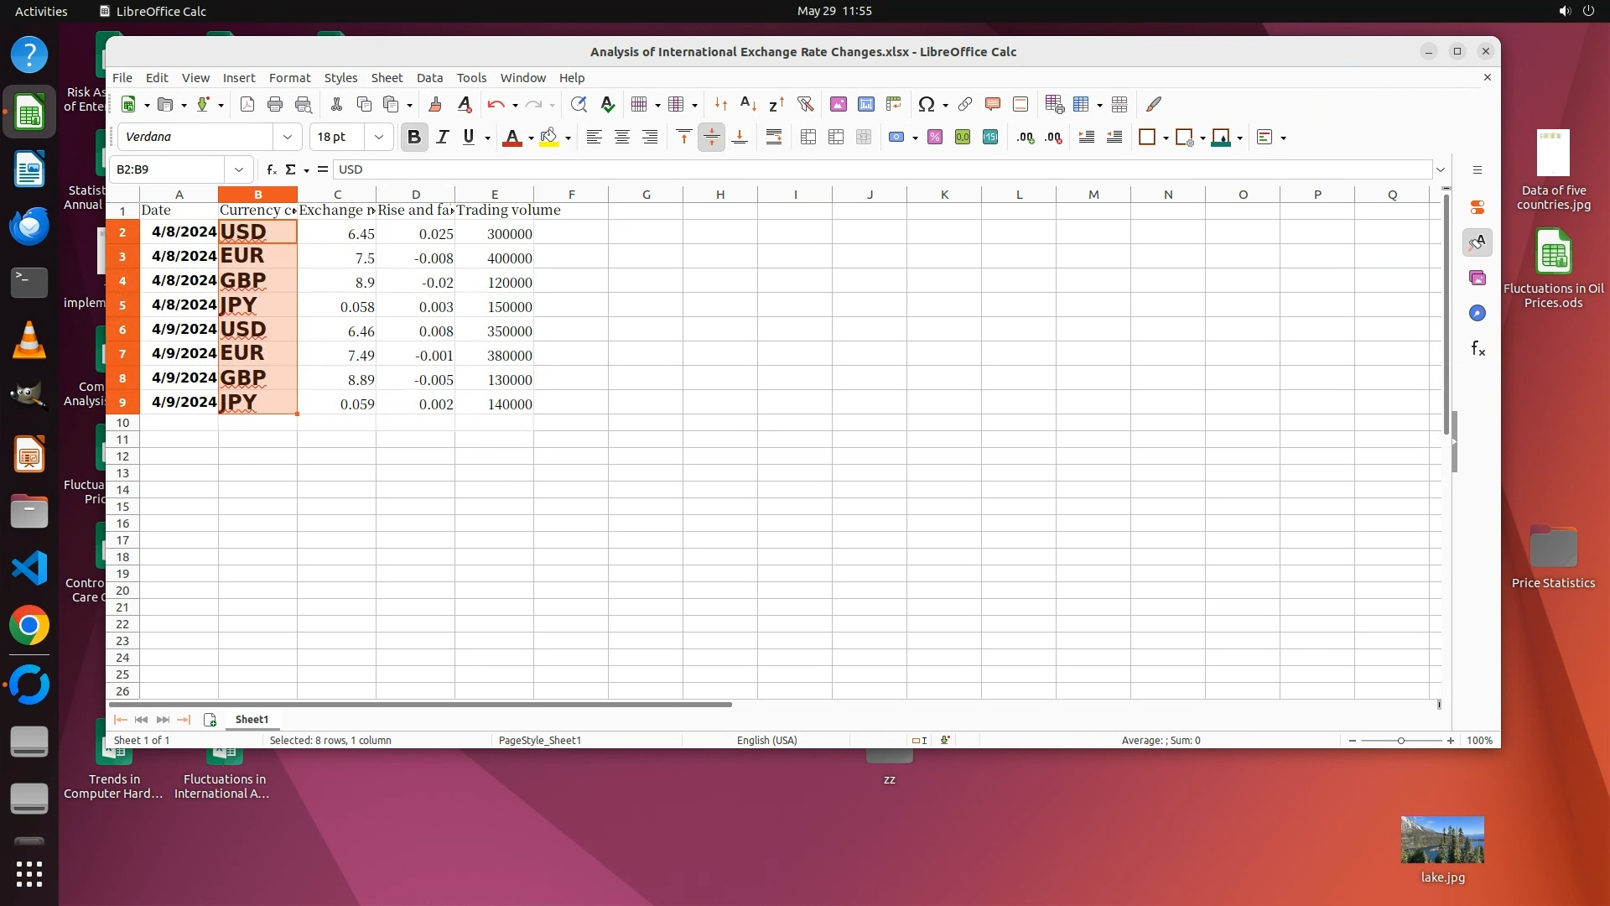Viewport: 1610px width, 906px height.
Task: Click the Clone Formatting paintbrush icon
Action: click(434, 104)
